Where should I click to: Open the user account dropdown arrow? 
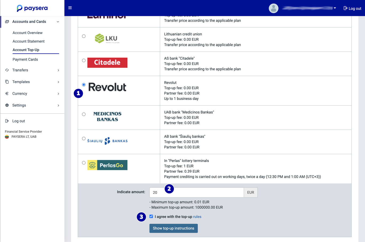click(335, 8)
